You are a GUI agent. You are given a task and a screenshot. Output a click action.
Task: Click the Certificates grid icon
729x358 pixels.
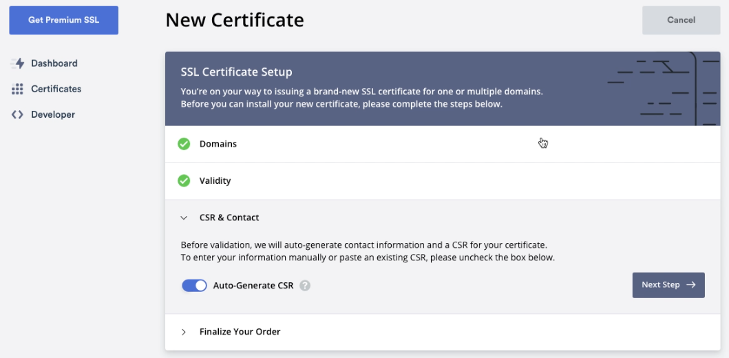point(17,89)
